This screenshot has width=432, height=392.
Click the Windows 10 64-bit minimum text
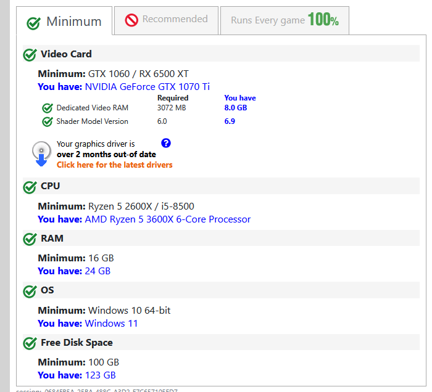point(129,310)
